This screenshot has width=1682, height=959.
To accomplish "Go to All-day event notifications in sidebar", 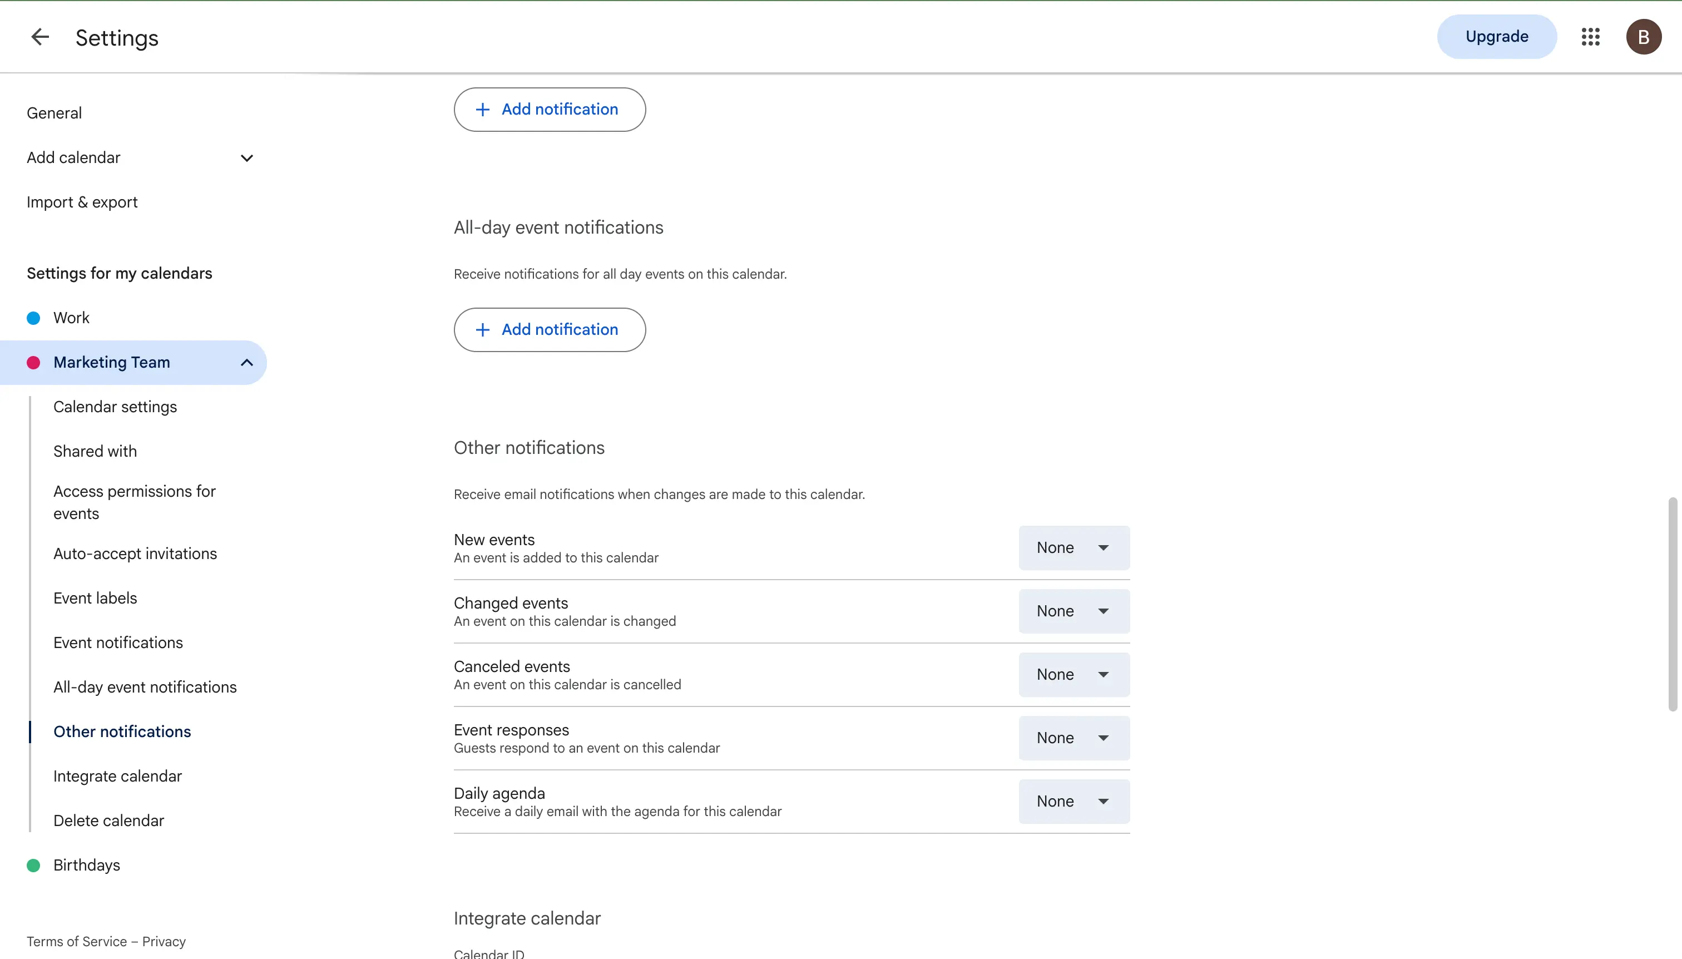I will [145, 688].
